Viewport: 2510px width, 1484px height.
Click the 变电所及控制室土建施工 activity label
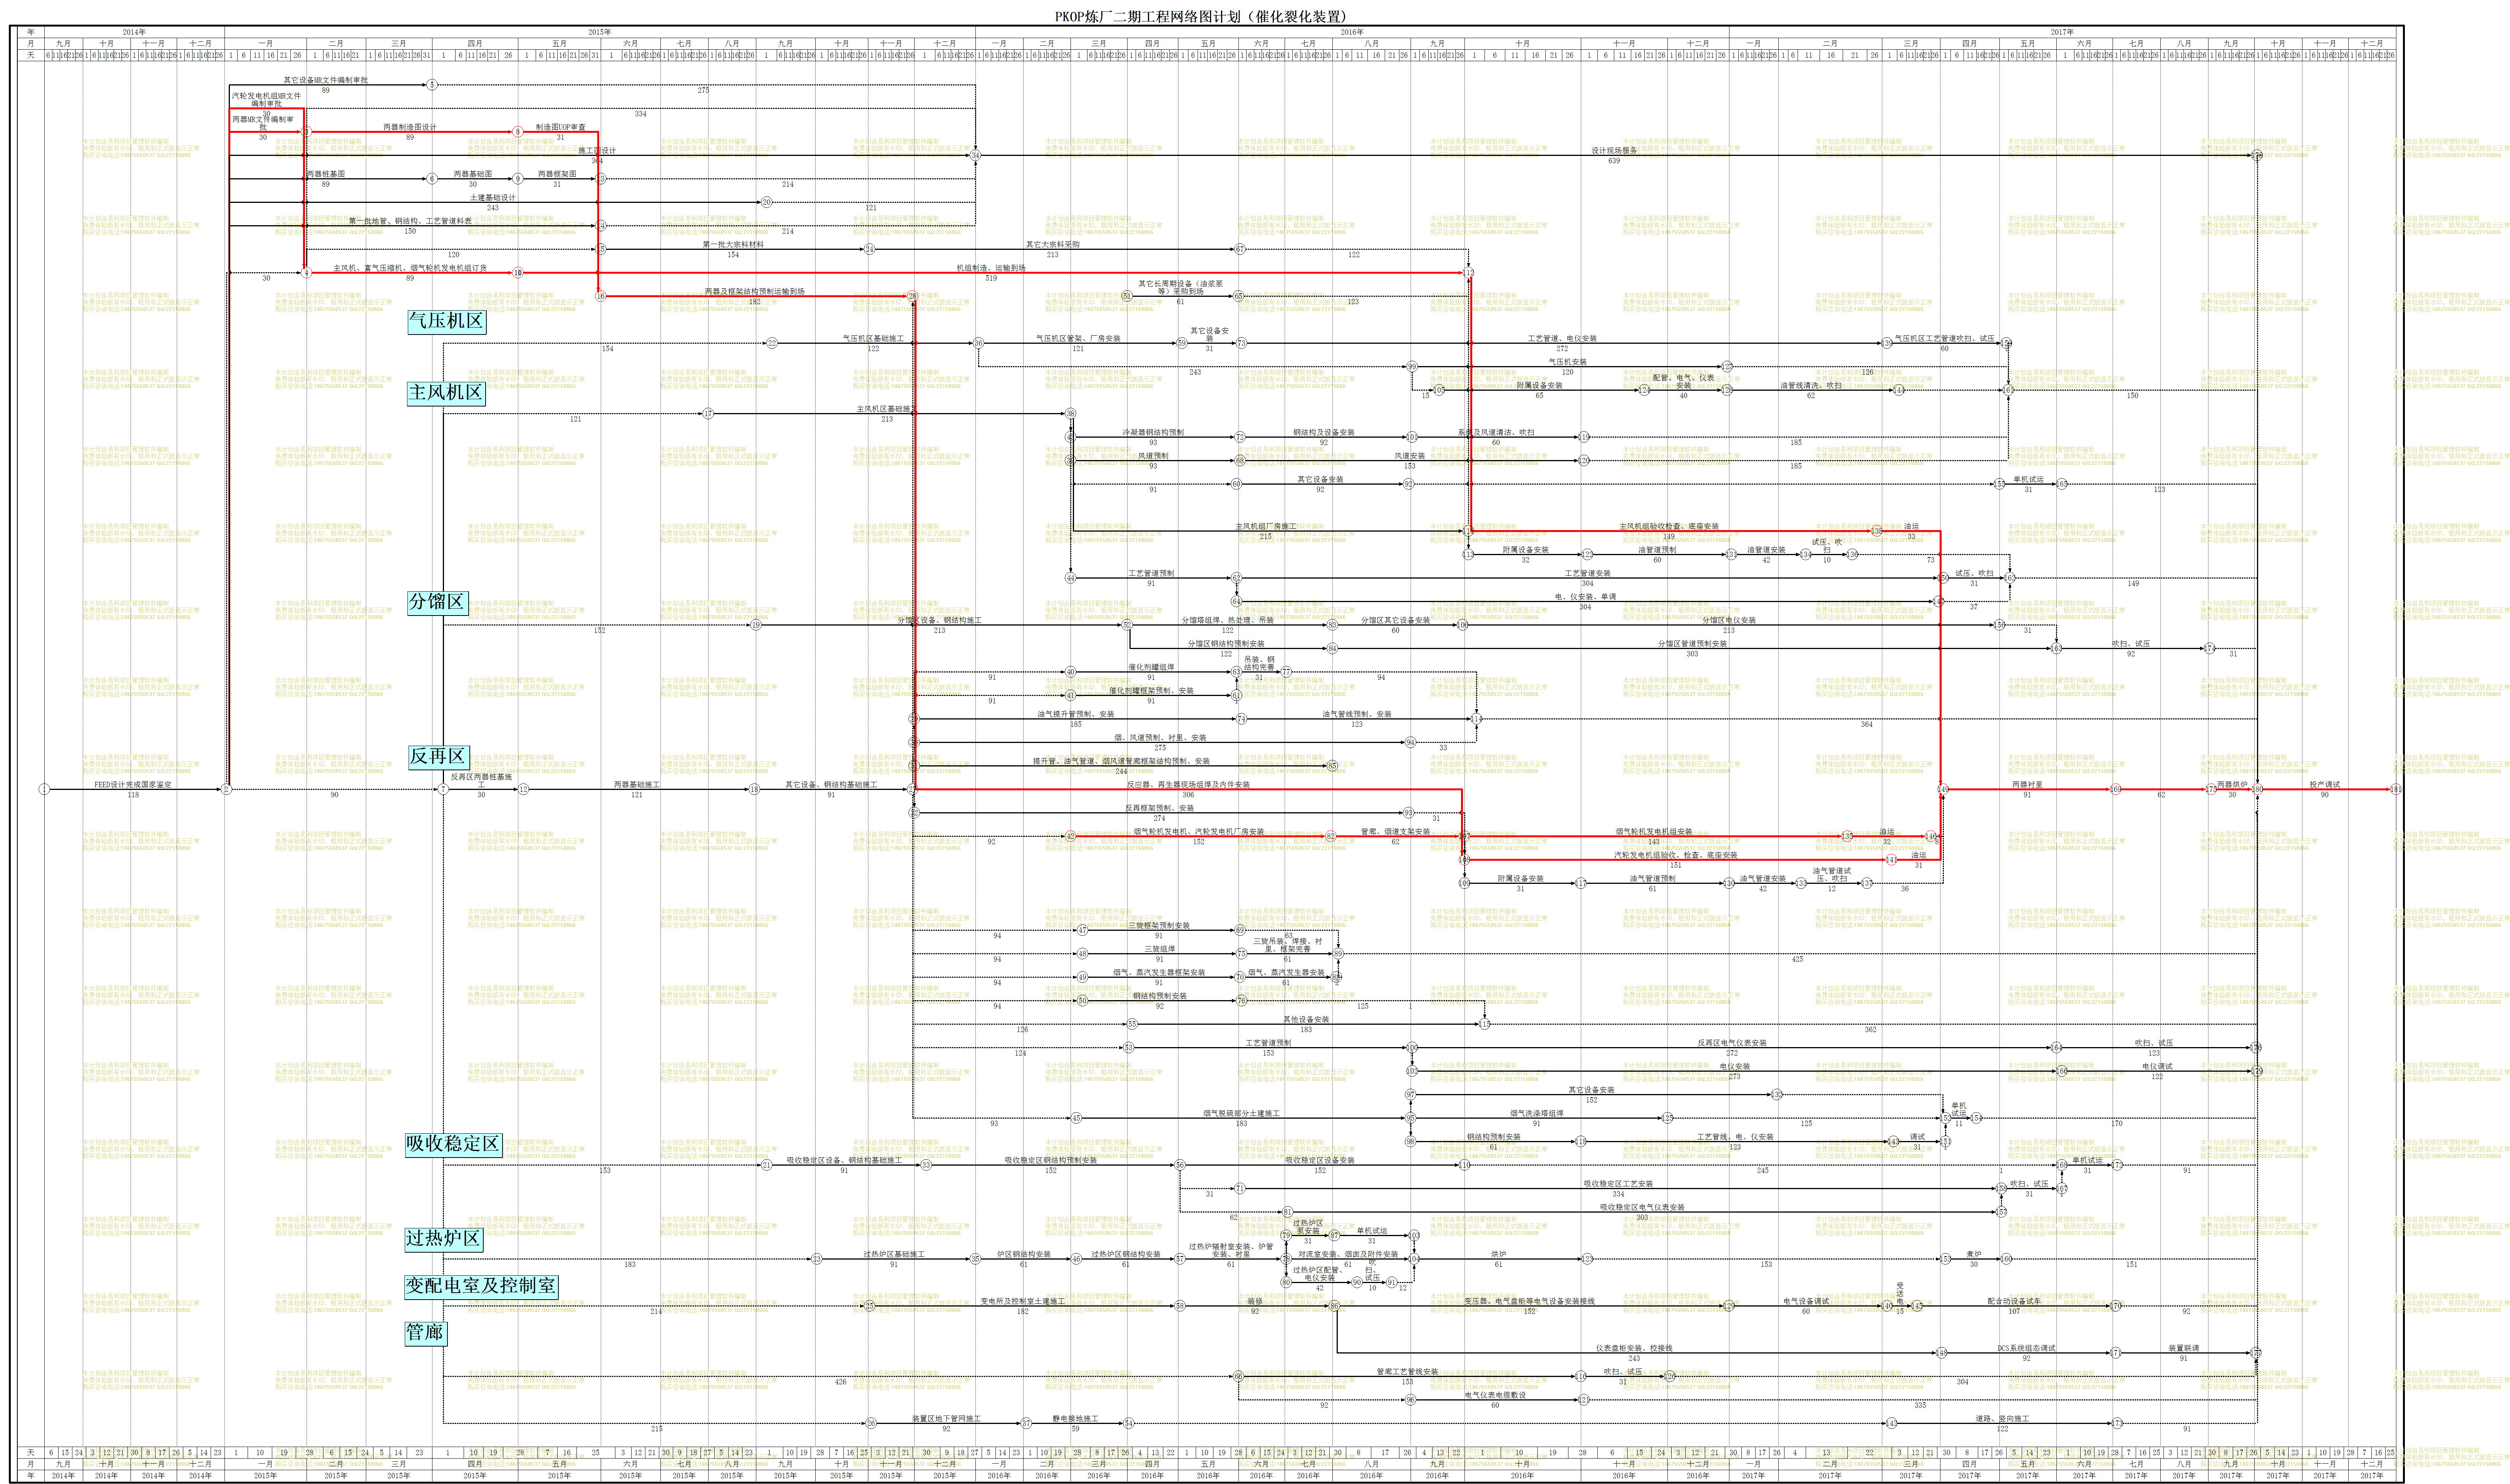[x=1022, y=1301]
